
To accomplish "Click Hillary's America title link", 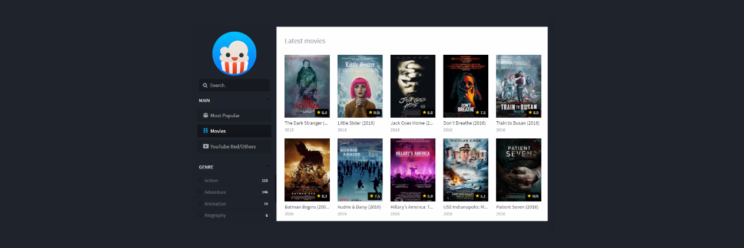I will coord(412,207).
